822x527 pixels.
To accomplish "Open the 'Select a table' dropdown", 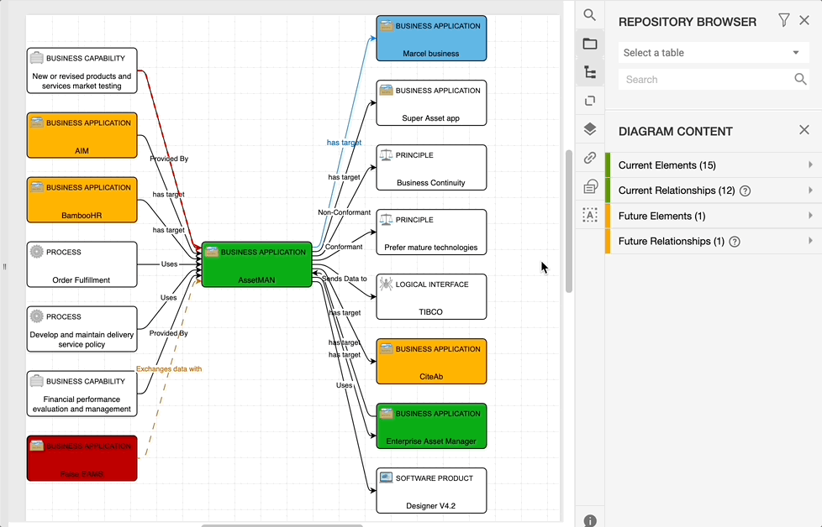I will coord(714,53).
